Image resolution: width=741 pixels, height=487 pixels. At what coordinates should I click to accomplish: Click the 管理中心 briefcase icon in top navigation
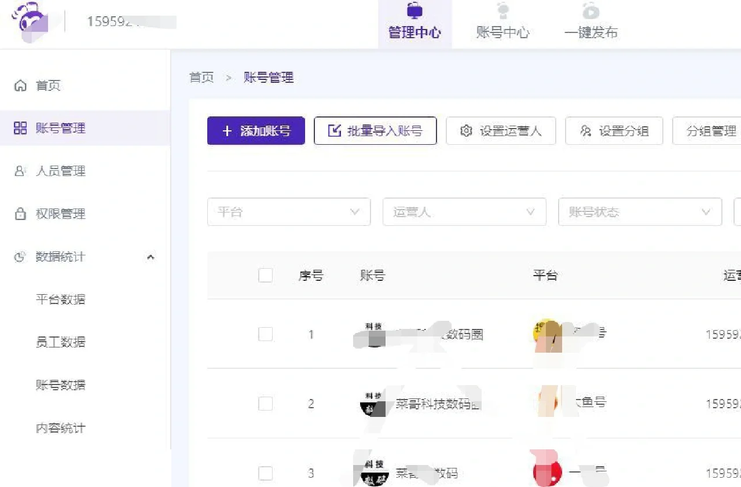pos(415,10)
